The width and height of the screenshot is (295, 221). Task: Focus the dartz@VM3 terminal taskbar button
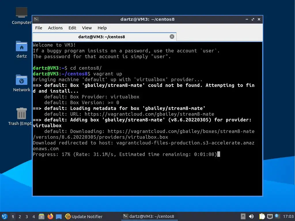pos(149,216)
